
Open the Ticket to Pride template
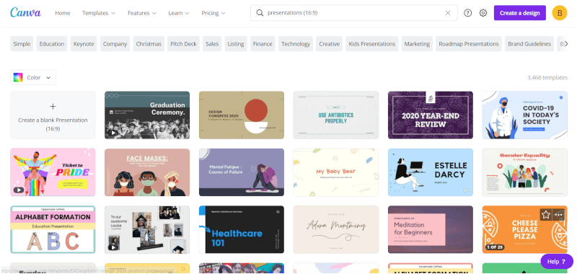(53, 172)
